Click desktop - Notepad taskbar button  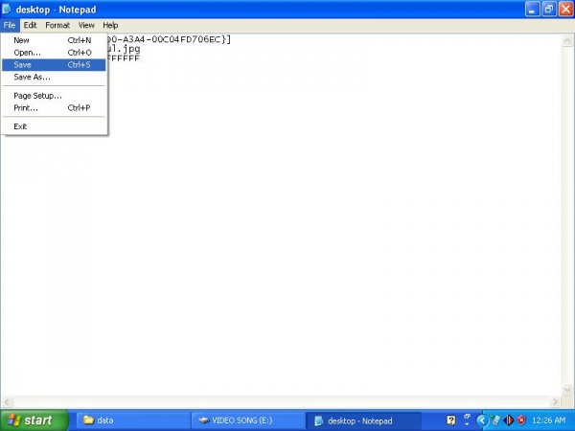pos(363,420)
